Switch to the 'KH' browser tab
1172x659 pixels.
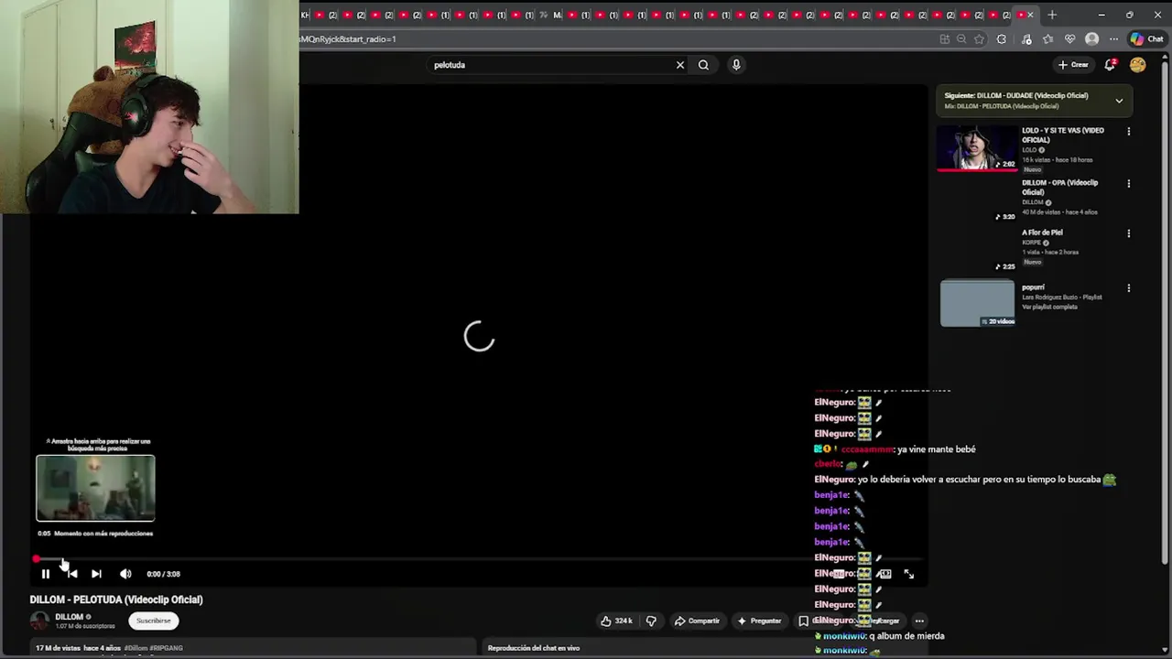(305, 15)
